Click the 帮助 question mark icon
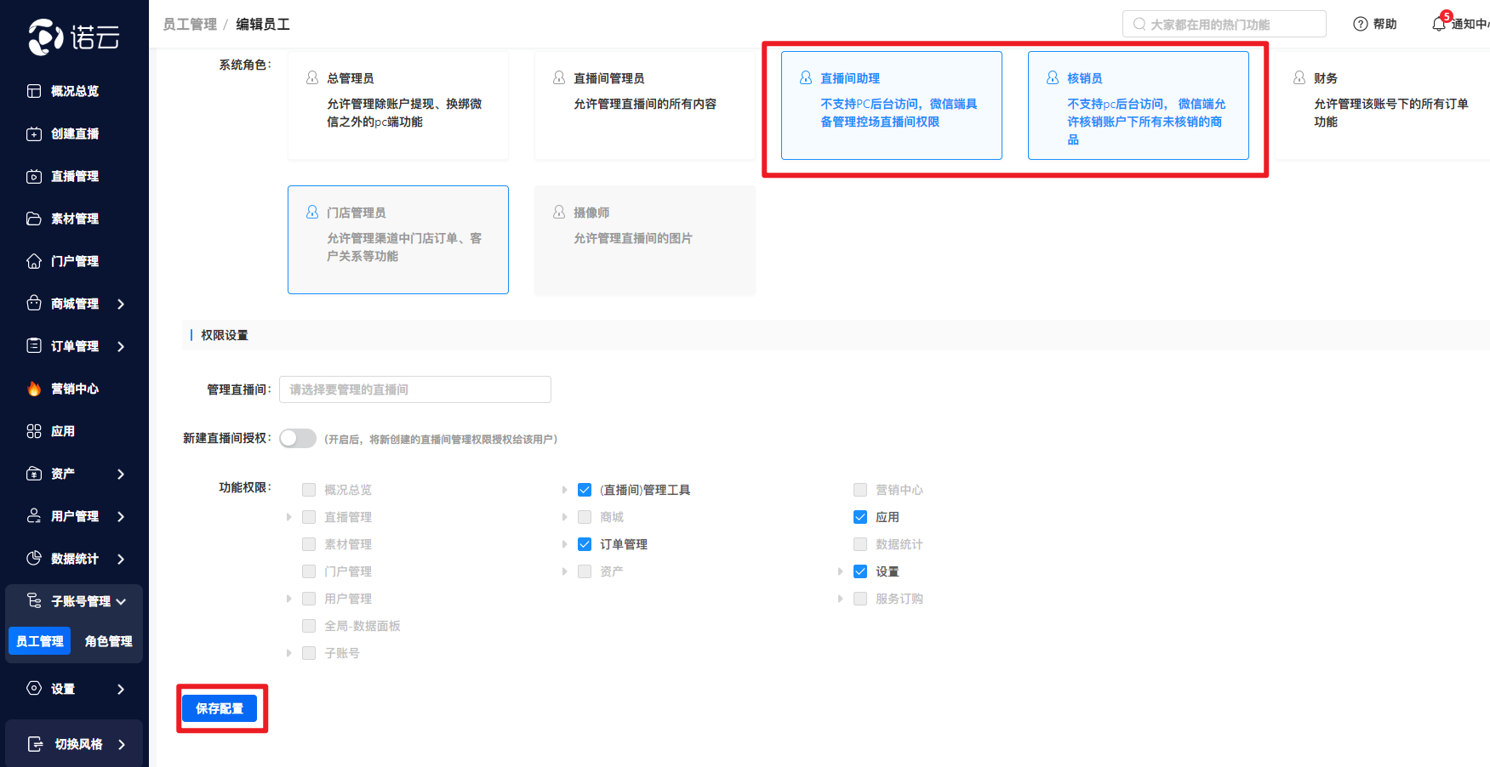This screenshot has width=1490, height=767. pos(1360,24)
